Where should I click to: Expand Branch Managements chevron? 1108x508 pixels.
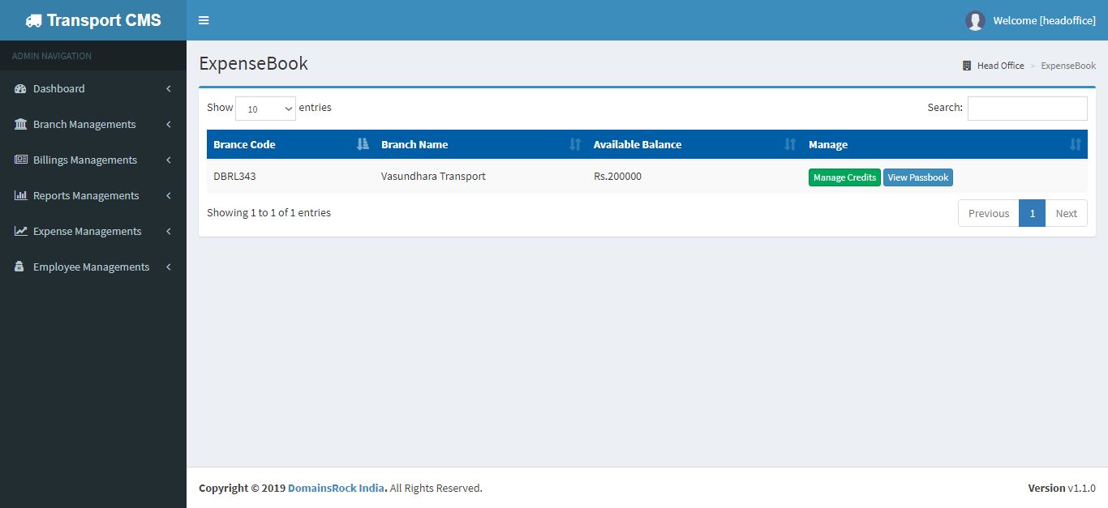pos(169,124)
